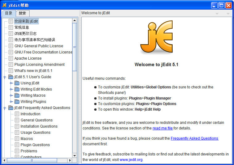Click the tree's horizontal scrollbar thumb

32,160
